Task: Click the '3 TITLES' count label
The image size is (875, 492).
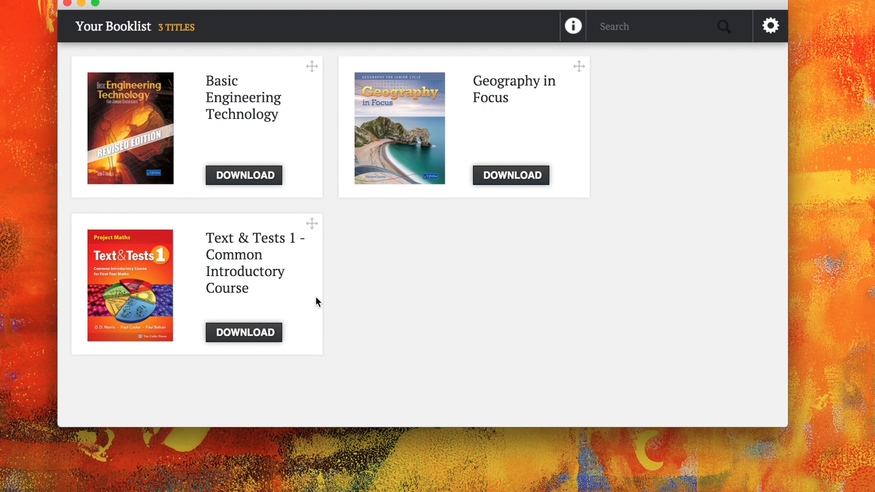Action: pyautogui.click(x=176, y=27)
